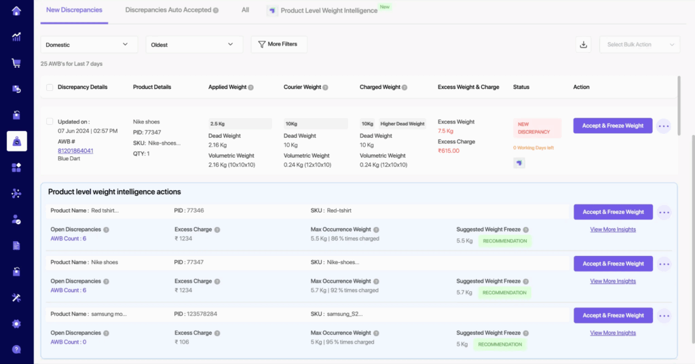Click Accept & Freeze Weight for samsung product
The width and height of the screenshot is (695, 364).
coord(613,315)
